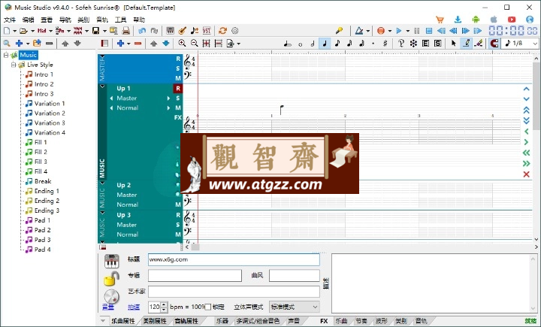Click the New file icon
The height and width of the screenshot is (327, 541).
[7, 31]
